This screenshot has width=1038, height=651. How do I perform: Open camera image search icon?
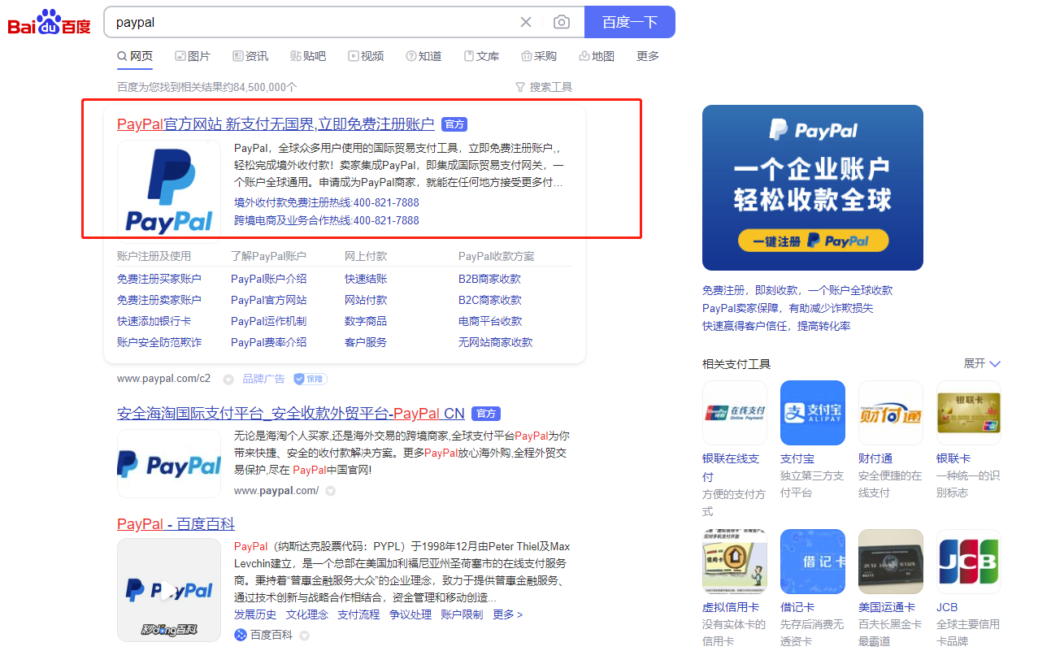(561, 22)
